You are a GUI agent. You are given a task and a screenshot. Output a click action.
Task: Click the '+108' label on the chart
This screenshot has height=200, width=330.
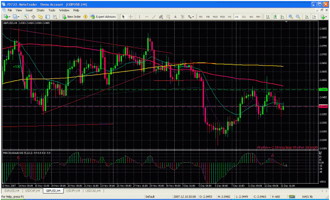(x=16, y=67)
